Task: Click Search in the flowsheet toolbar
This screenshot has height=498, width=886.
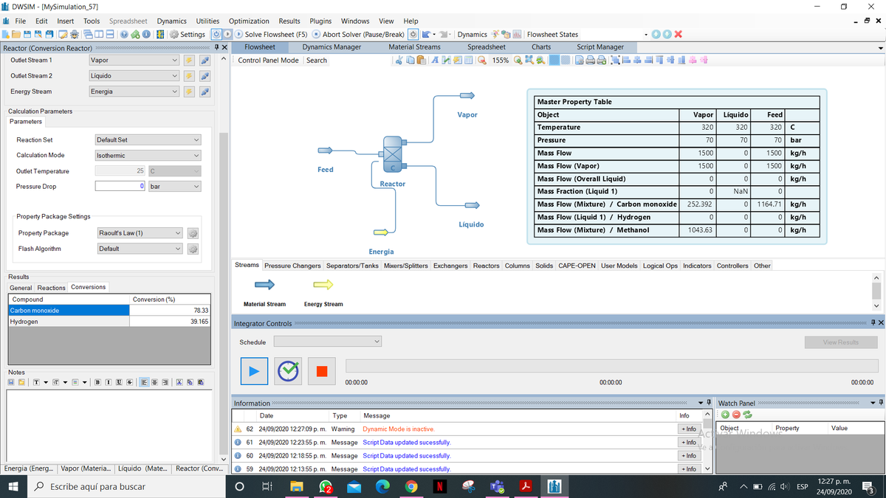Action: point(317,60)
